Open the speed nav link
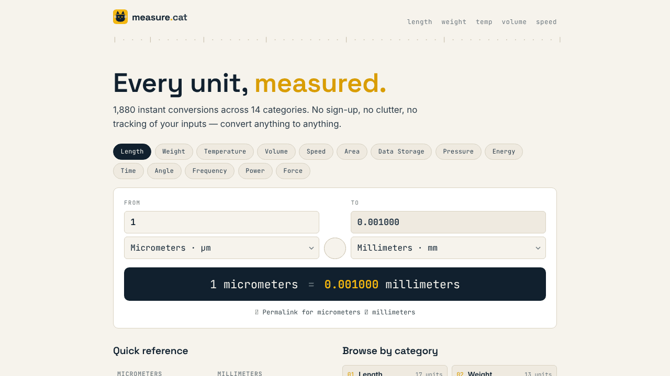This screenshot has height=376, width=670. 546,22
